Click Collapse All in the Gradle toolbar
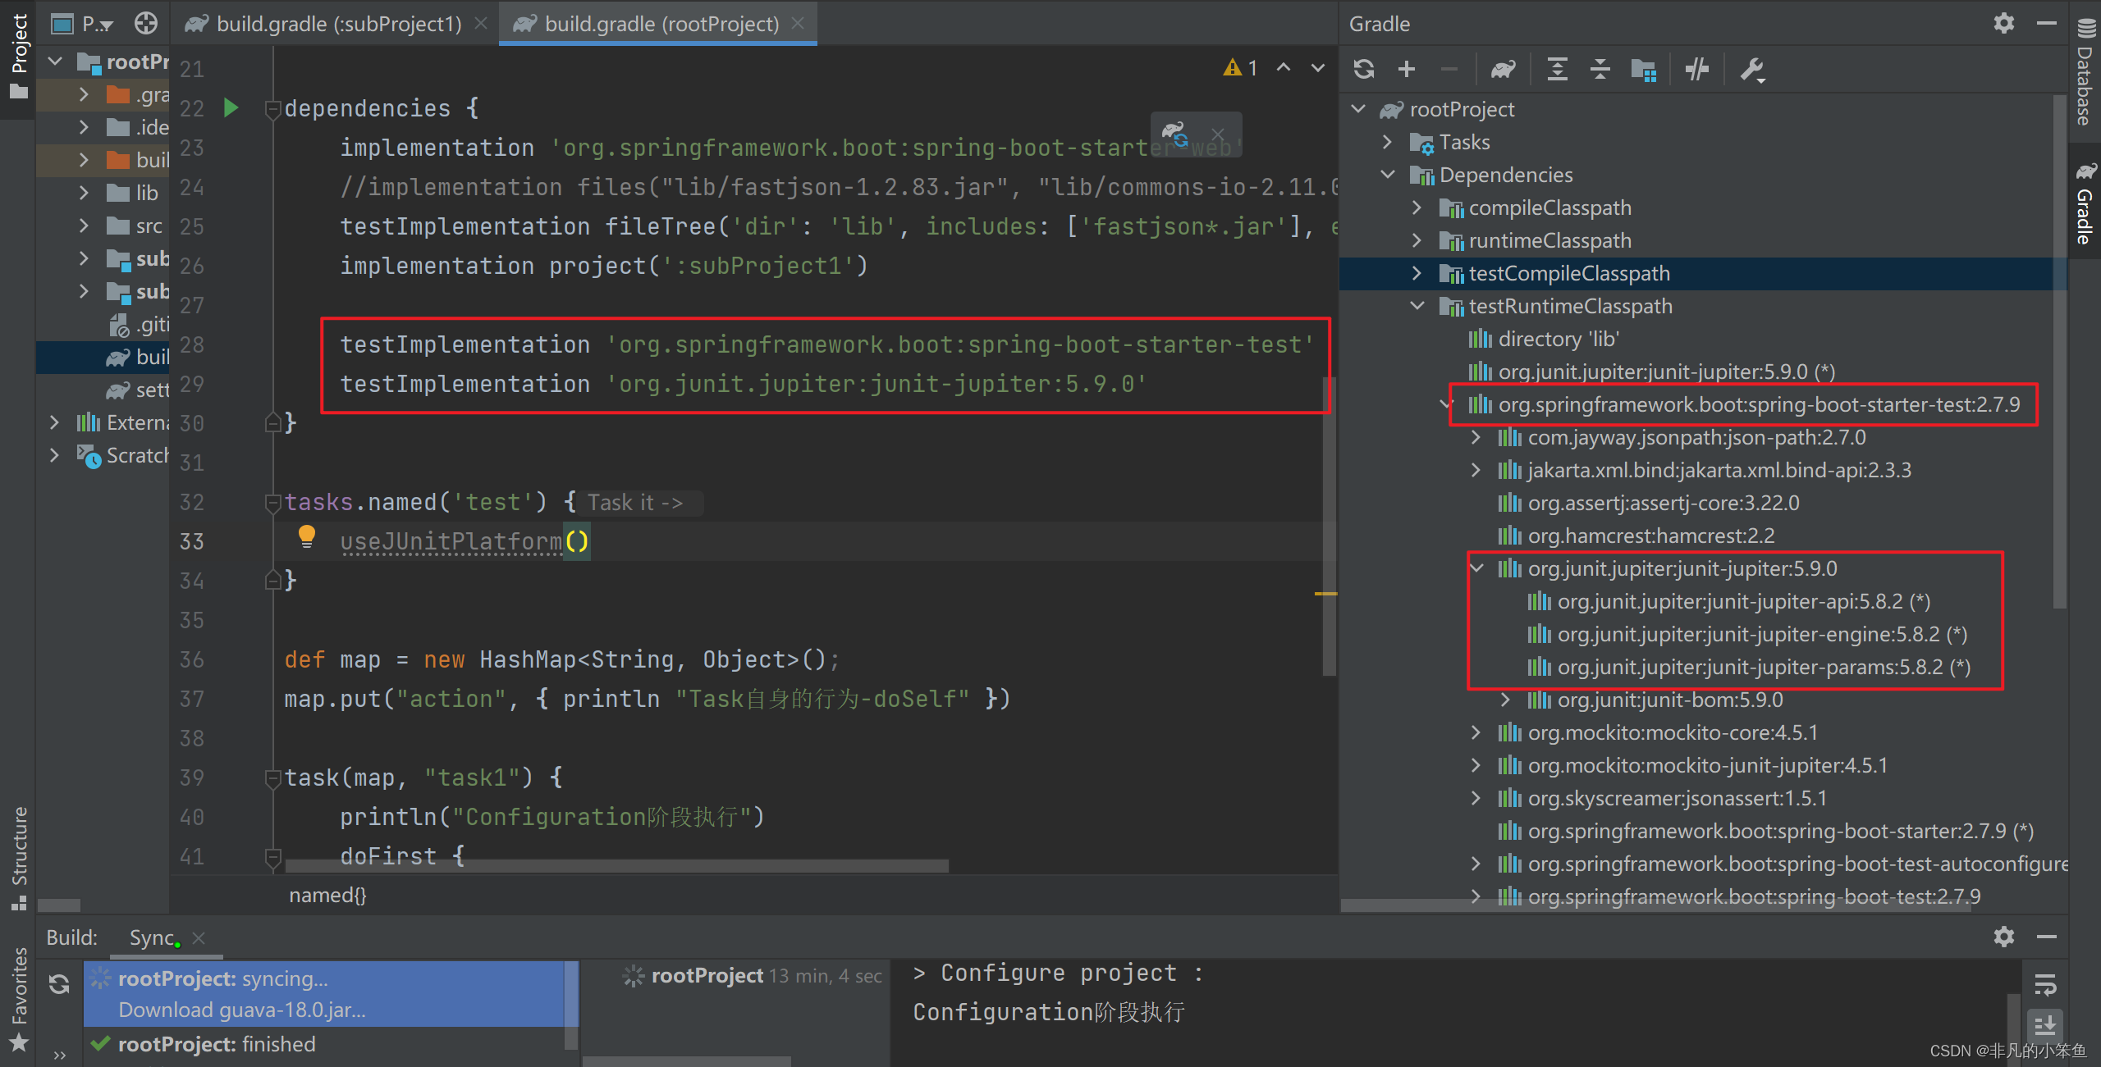The width and height of the screenshot is (2101, 1067). pos(1600,69)
